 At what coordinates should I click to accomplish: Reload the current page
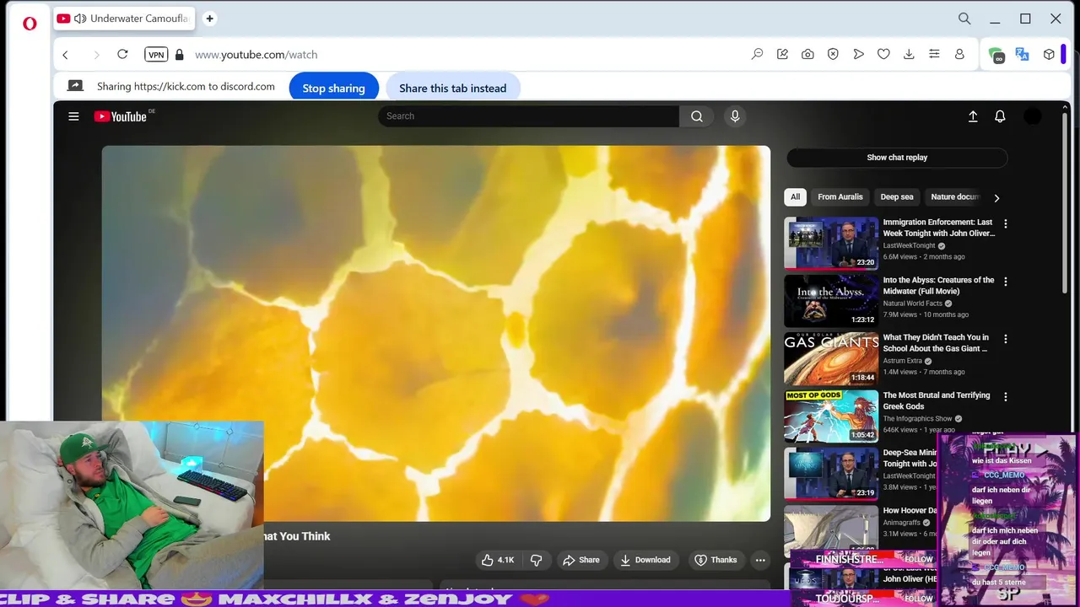tap(122, 54)
